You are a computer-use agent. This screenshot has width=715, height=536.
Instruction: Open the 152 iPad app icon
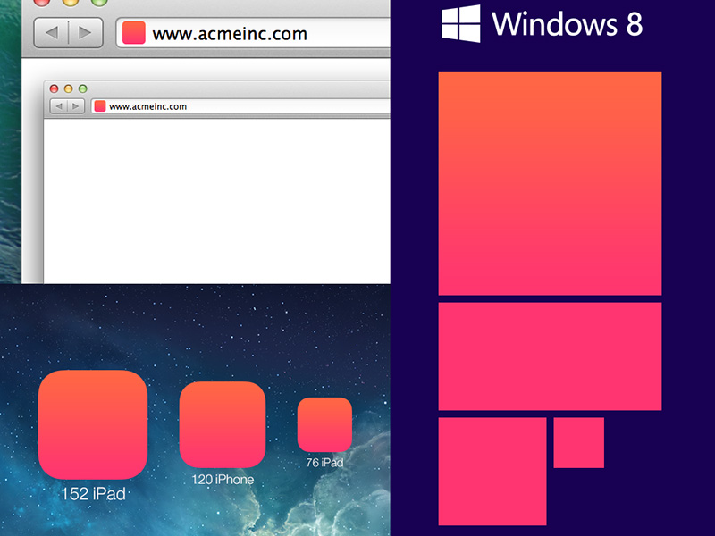click(93, 424)
